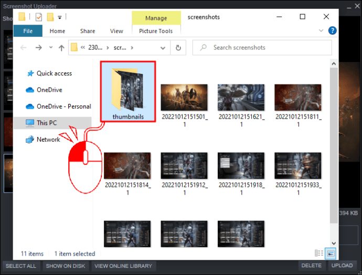Expand the address bar history dropdown
The height and width of the screenshot is (275, 362).
(163, 48)
